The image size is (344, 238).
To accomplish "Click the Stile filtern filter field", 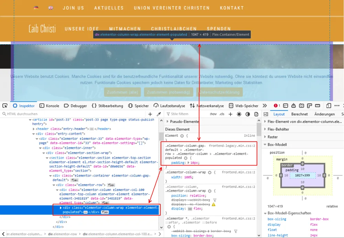I will [x=186, y=114].
